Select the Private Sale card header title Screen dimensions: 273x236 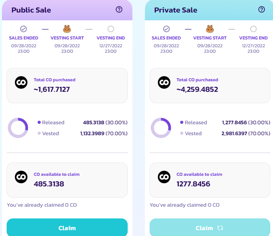coord(176,10)
